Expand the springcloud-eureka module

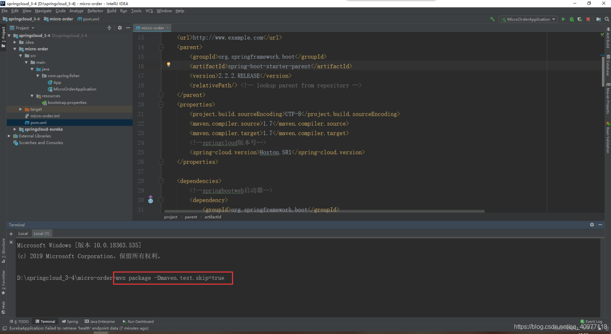pos(15,129)
